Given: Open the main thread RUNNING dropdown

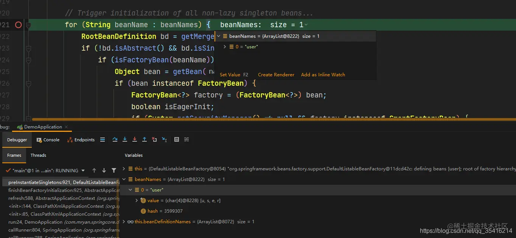Looking at the screenshot, I should 46,171.
